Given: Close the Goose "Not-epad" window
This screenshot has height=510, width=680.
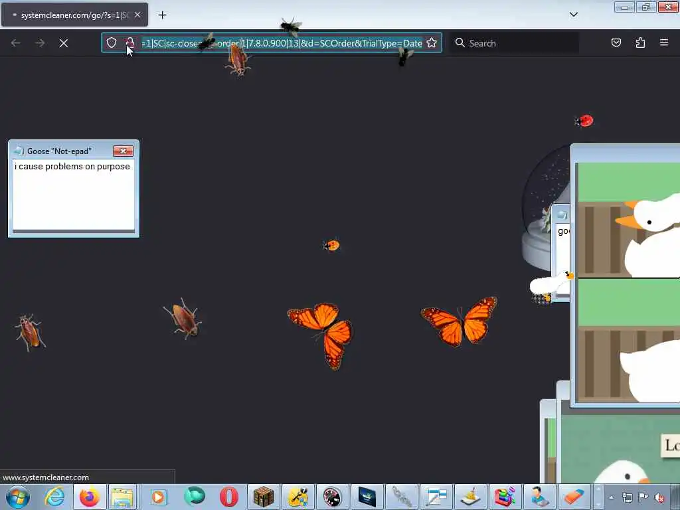Looking at the screenshot, I should pos(123,151).
